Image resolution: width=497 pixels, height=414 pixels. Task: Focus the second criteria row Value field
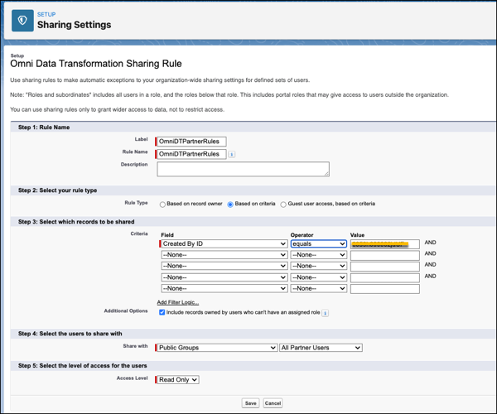[385, 255]
